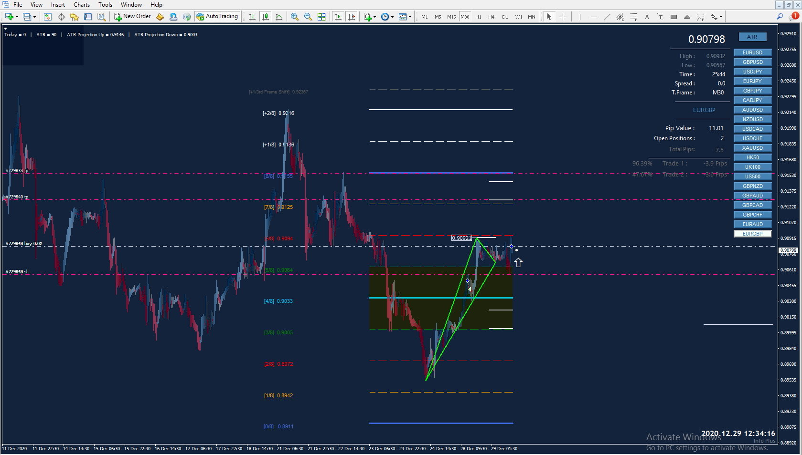
Task: Select the crosshair cursor tool
Action: pyautogui.click(x=563, y=17)
